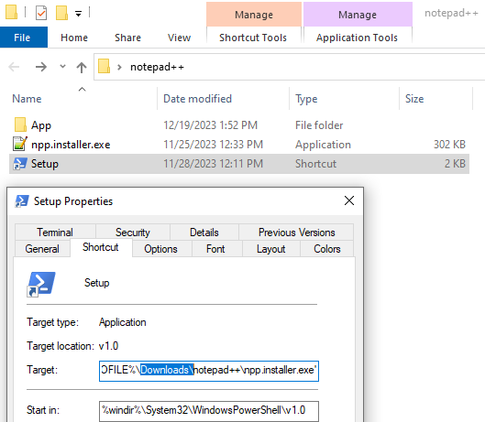Click the Start in input field
The width and height of the screenshot is (485, 422).
tap(209, 411)
